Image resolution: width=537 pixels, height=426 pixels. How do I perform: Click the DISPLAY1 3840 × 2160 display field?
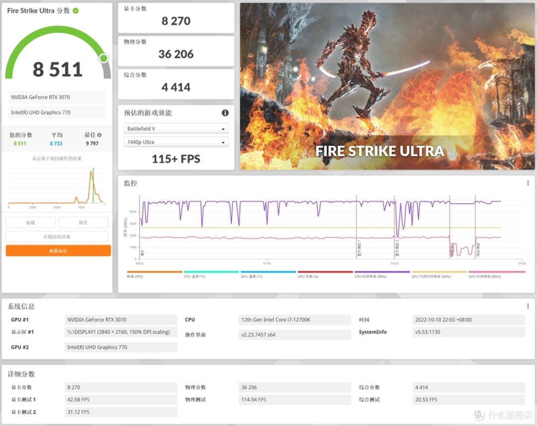point(121,332)
